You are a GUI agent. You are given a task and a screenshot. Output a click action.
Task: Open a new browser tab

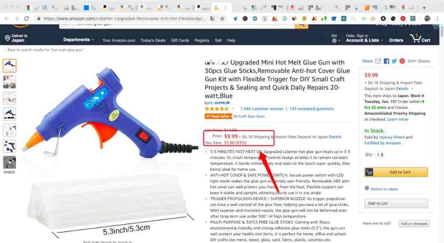[424, 8]
